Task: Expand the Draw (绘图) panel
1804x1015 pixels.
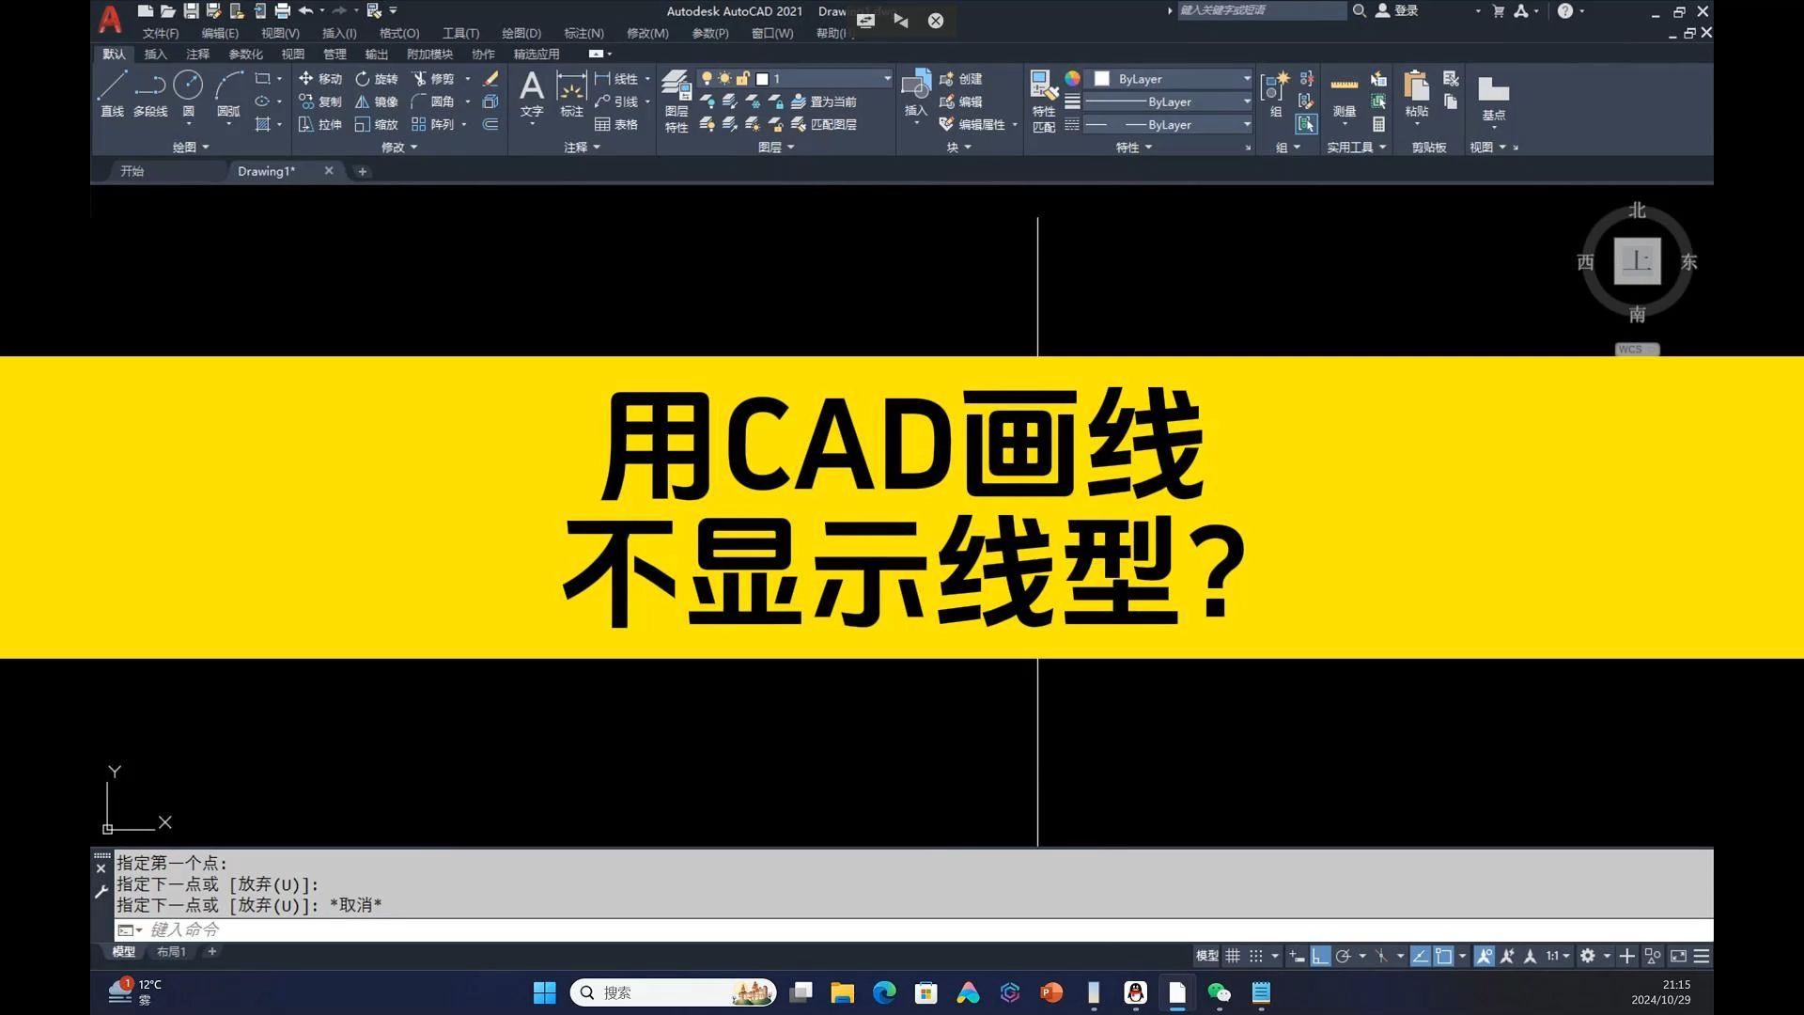Action: 191,148
